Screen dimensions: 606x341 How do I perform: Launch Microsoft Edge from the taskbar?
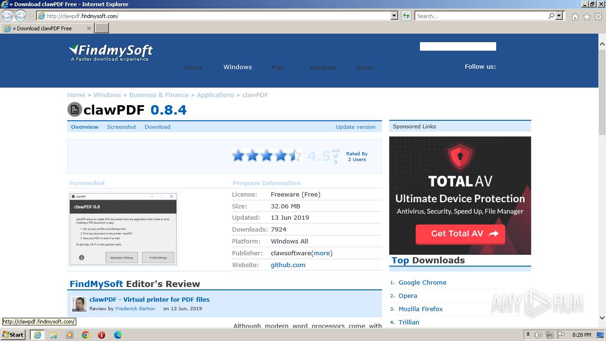click(118, 335)
